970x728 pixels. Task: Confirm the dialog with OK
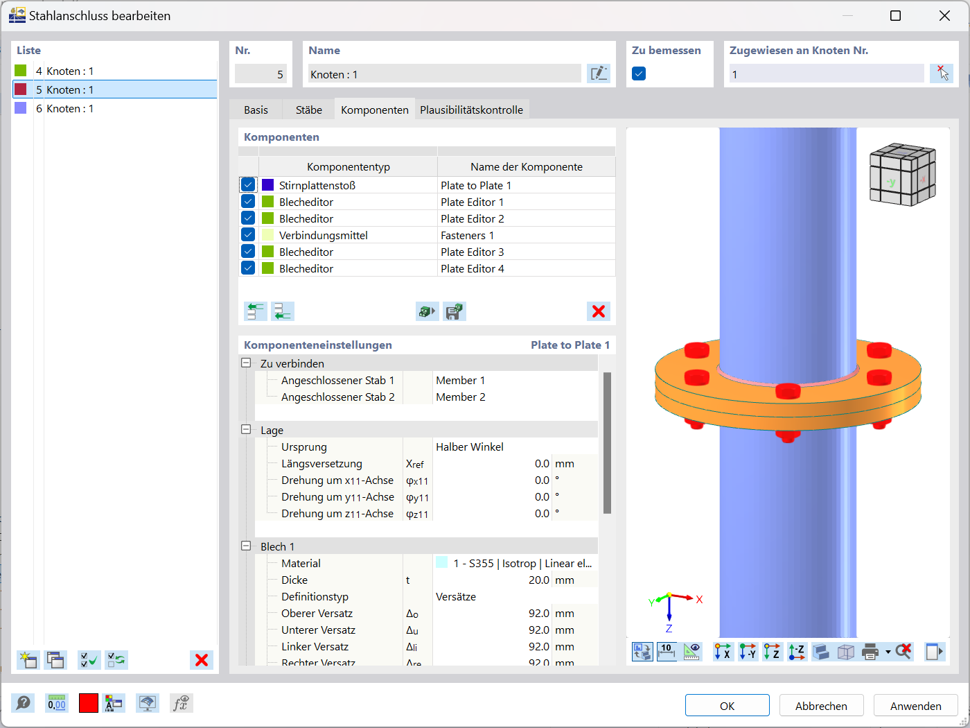click(x=727, y=705)
